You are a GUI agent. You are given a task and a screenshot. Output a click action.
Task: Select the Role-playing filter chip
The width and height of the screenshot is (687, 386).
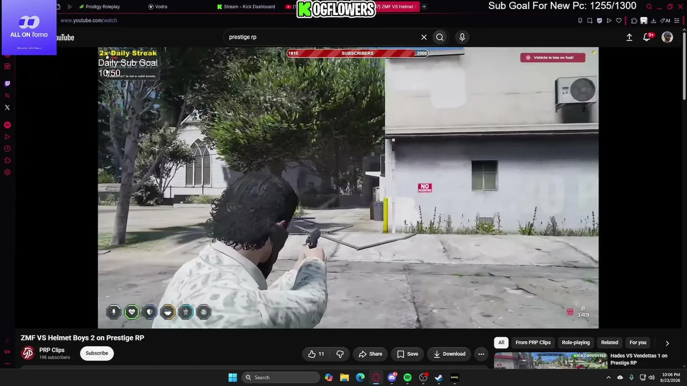pos(575,343)
